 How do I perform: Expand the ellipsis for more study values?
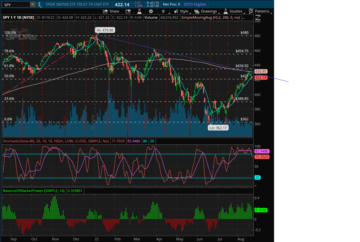(x=244, y=17)
